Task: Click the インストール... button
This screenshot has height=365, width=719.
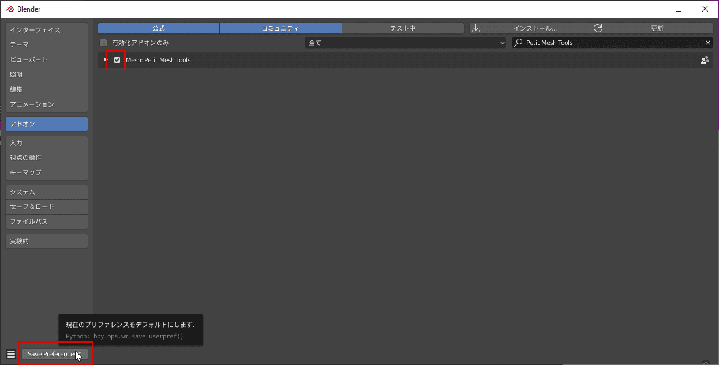Action: click(530, 28)
